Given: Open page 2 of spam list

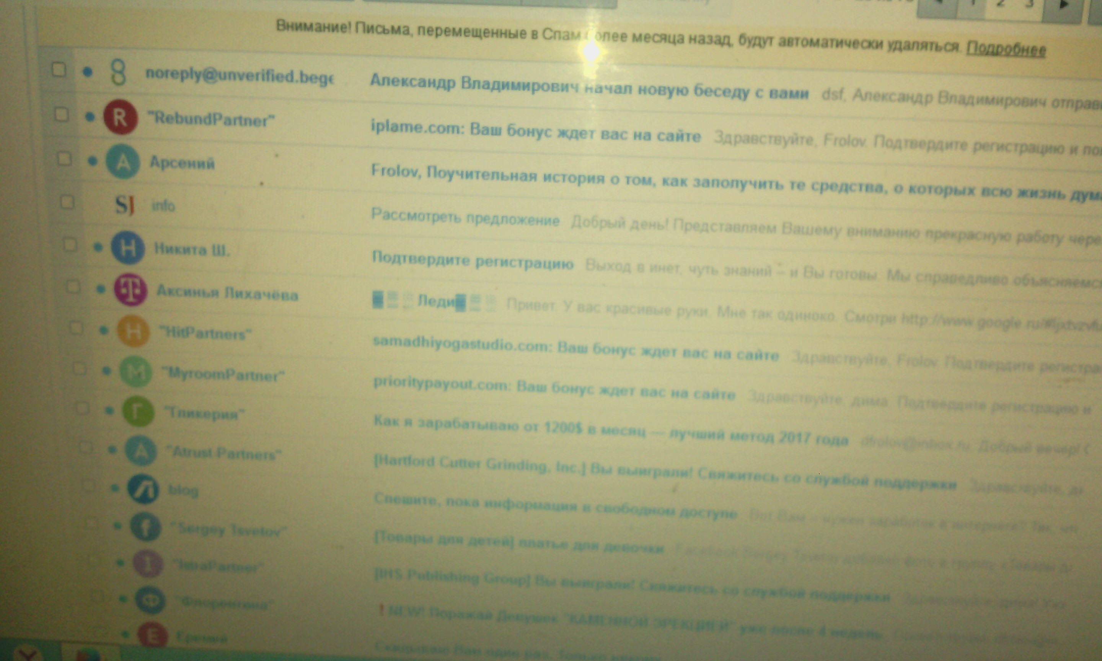Looking at the screenshot, I should click(x=1001, y=5).
